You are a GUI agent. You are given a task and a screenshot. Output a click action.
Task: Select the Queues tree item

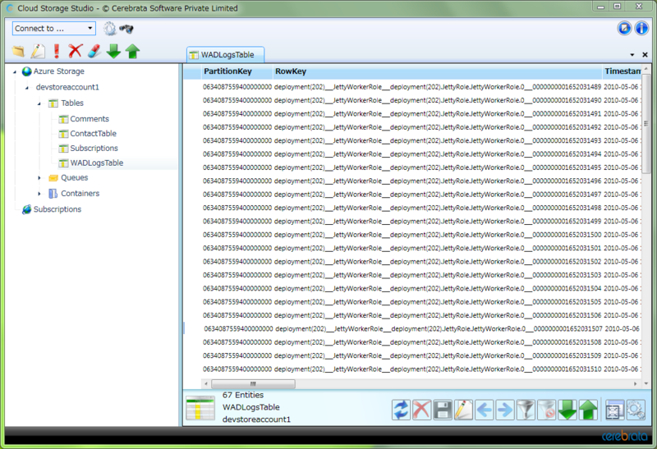74,177
